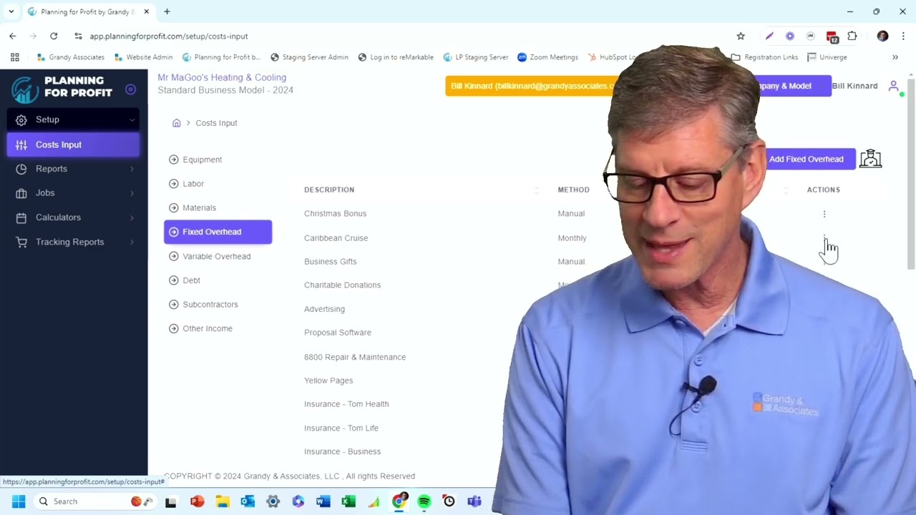Image resolution: width=916 pixels, height=515 pixels.
Task: Expand the Calculators sidebar menu
Action: [73, 217]
